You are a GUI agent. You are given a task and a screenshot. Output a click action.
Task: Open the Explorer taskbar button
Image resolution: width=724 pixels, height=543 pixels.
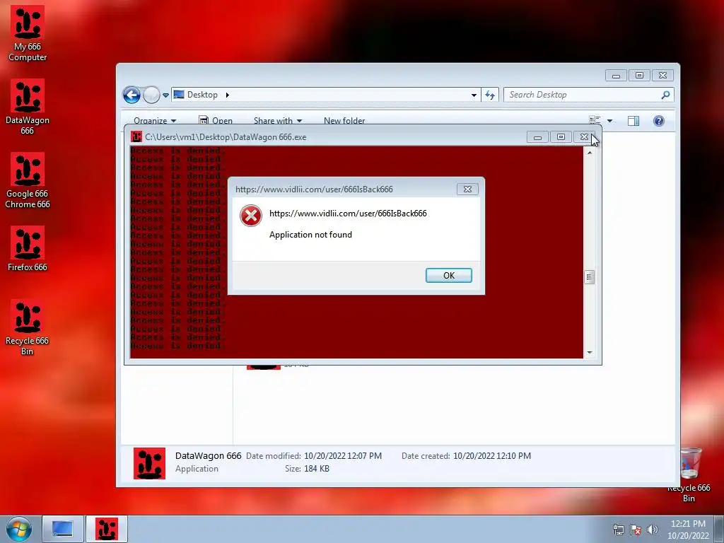click(x=62, y=529)
